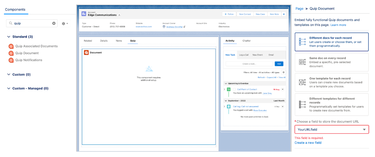Click the blue Add task button
Screen dimensions: 375x157
coord(279,64)
